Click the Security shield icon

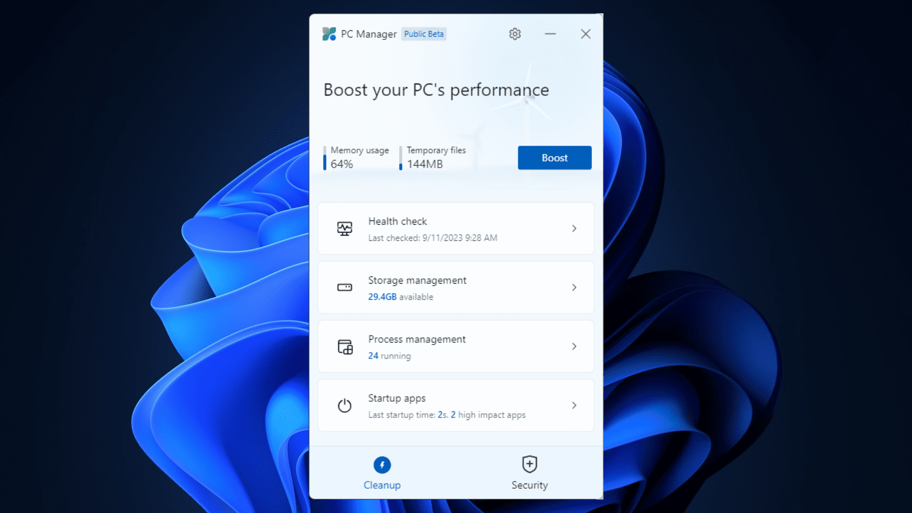(x=530, y=464)
